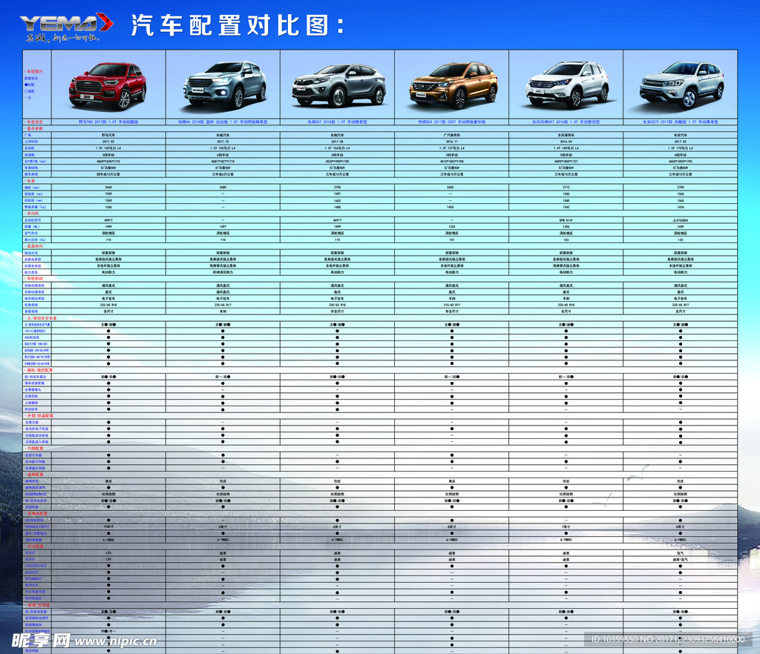Click the 变速箱 row label
The image size is (760, 654).
pyautogui.click(x=30, y=155)
